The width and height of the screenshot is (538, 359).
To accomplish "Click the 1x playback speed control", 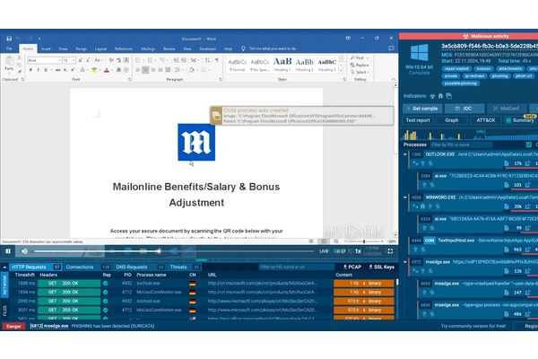I will coord(358,251).
